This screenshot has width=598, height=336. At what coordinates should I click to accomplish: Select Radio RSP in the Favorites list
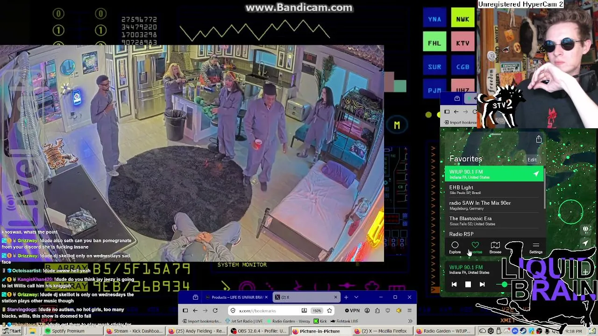pyautogui.click(x=494, y=234)
